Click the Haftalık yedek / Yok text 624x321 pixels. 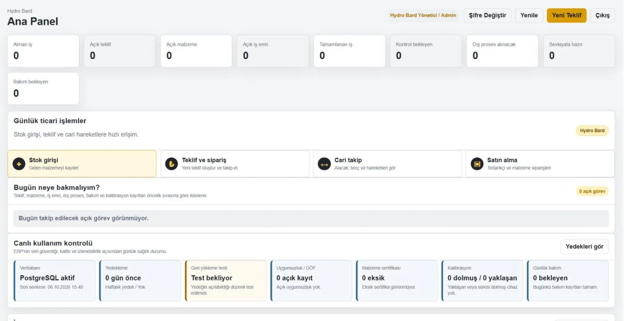[125, 287]
